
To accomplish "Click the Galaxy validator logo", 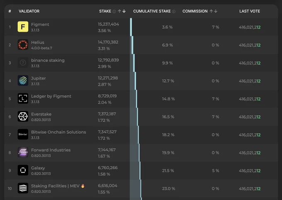I will pyautogui.click(x=23, y=170).
